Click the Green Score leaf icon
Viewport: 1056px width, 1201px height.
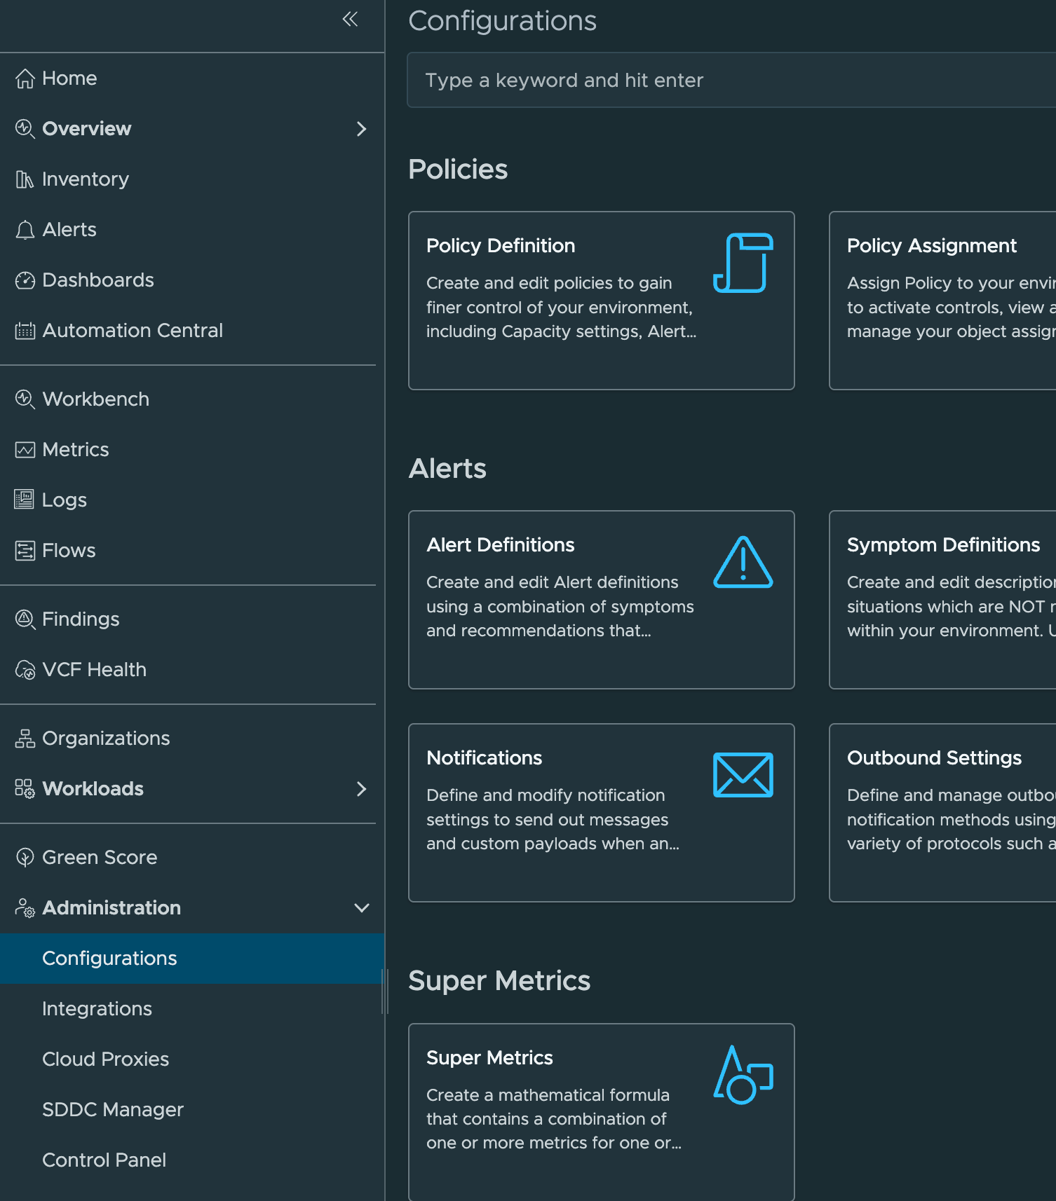pyautogui.click(x=25, y=858)
